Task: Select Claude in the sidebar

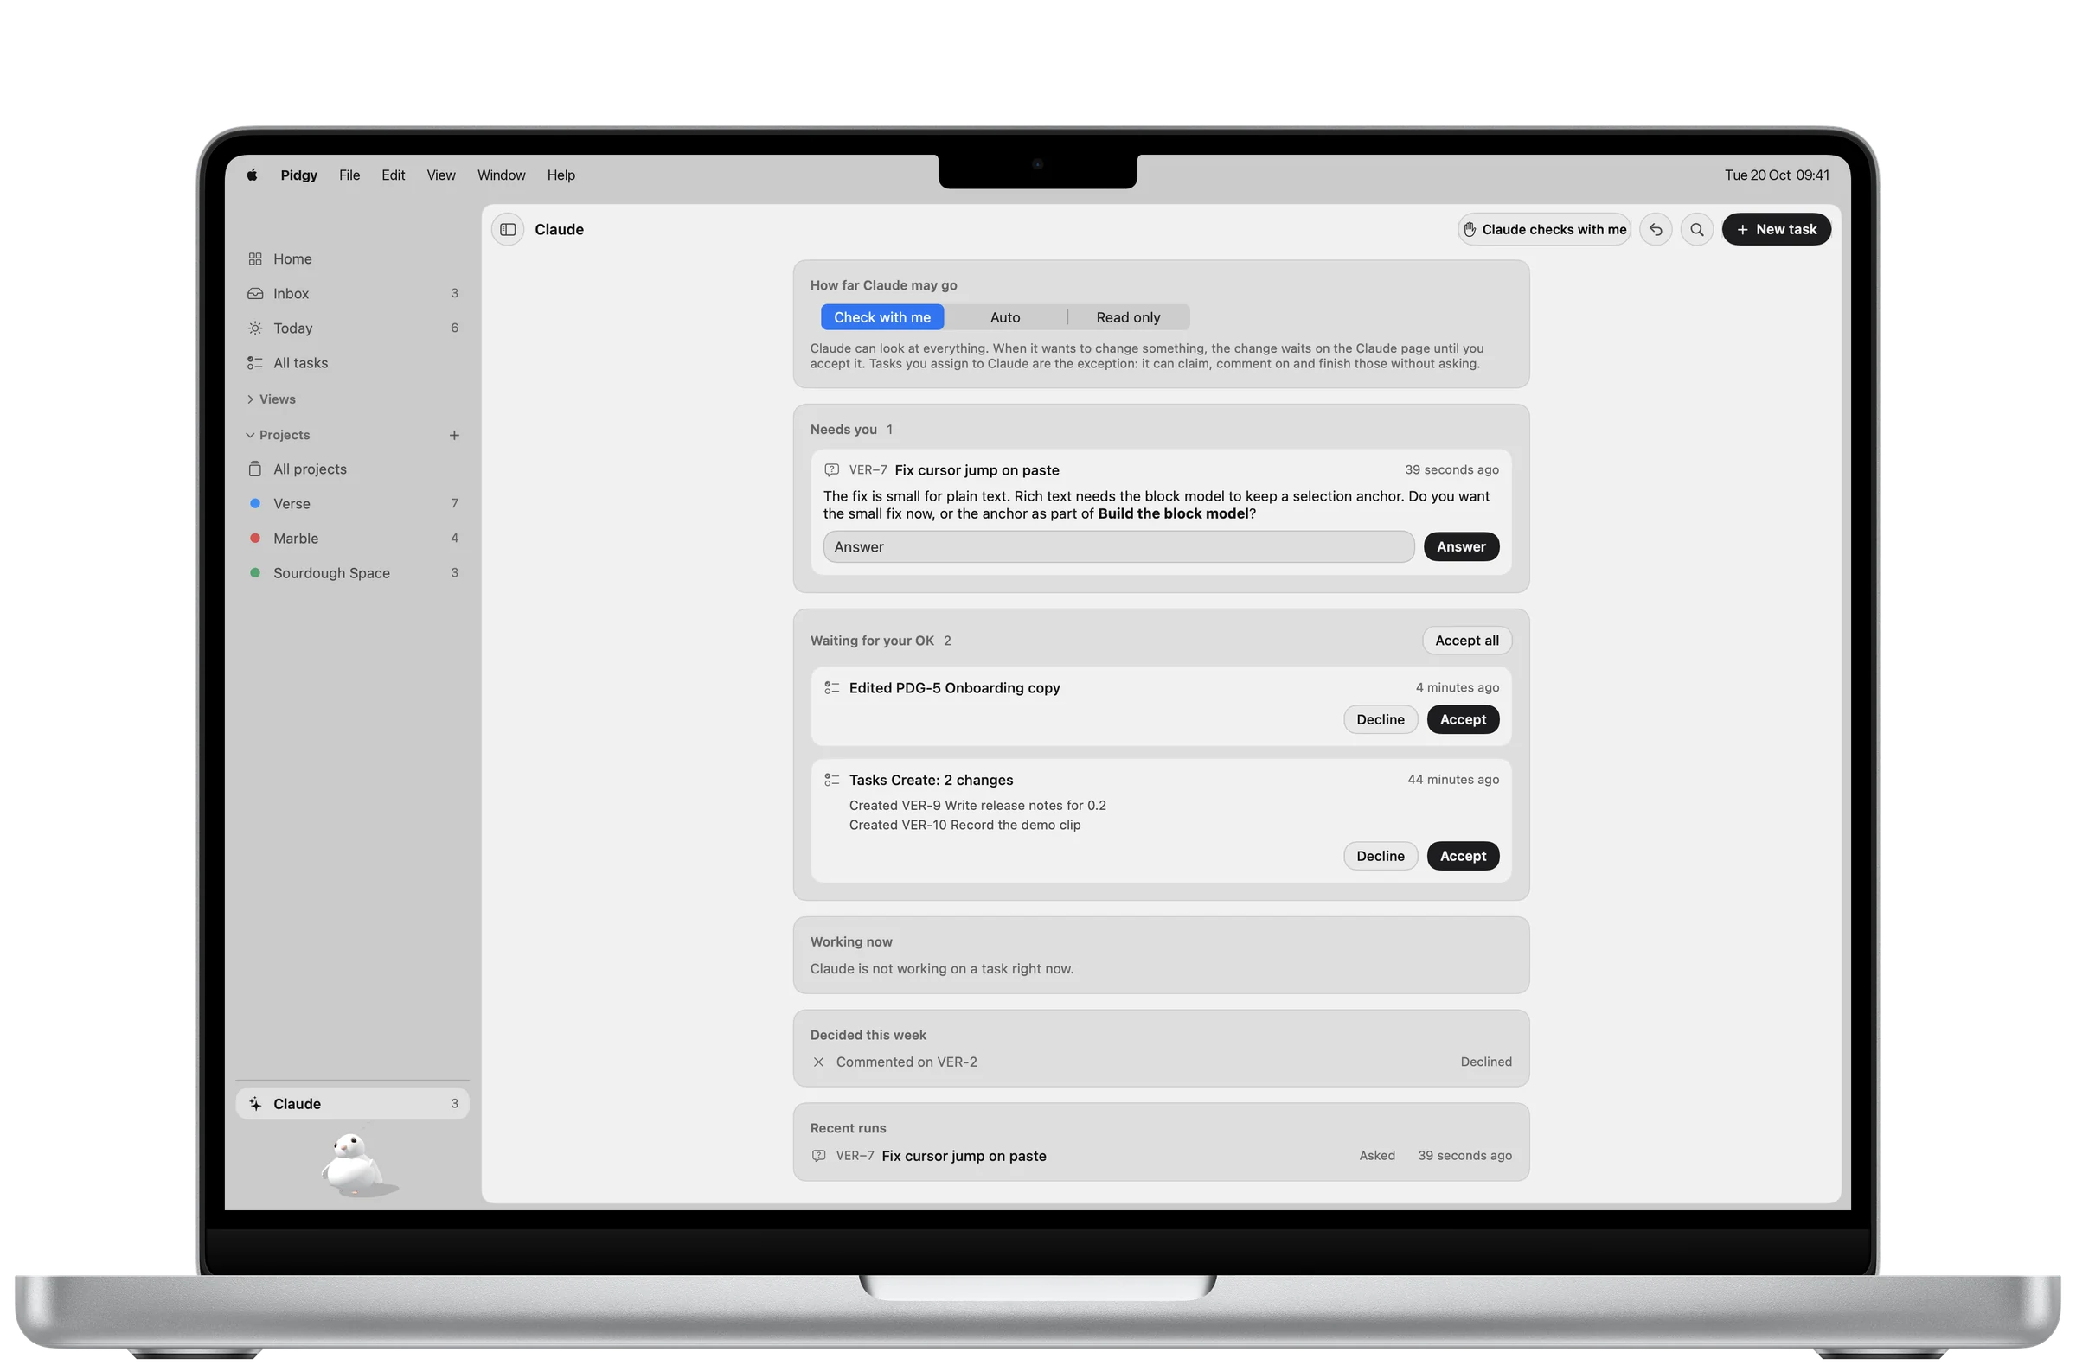Action: coord(352,1104)
